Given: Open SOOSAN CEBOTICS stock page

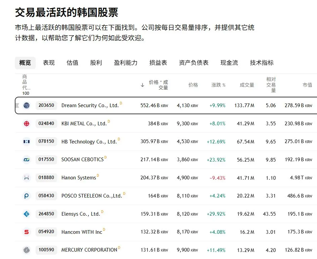Looking at the screenshot, I should coord(82,160).
